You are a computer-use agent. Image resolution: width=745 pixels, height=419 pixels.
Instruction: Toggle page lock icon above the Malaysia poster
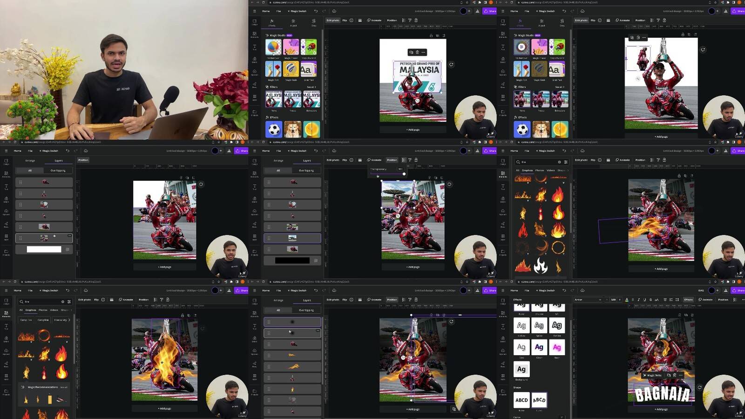pyautogui.click(x=431, y=35)
